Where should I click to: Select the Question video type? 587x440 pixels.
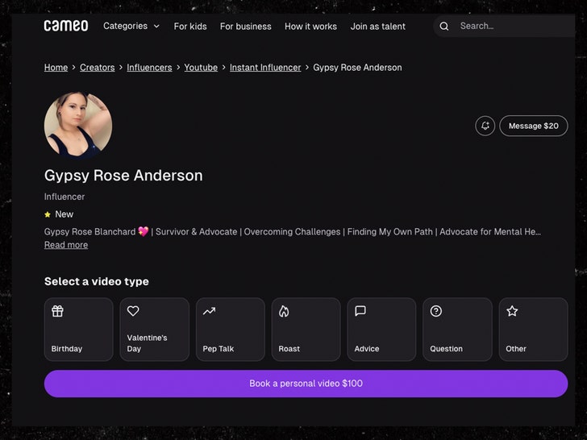(x=457, y=329)
